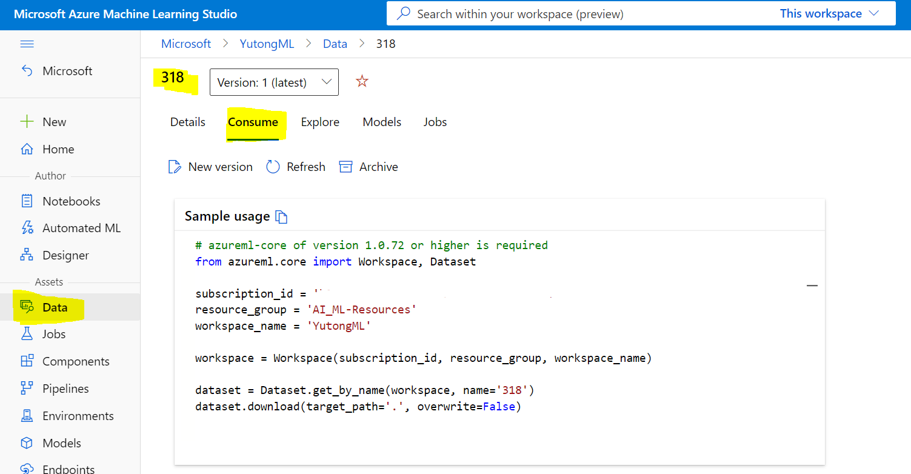Open the Jobs flask icon
This screenshot has width=911, height=474.
[x=27, y=334]
